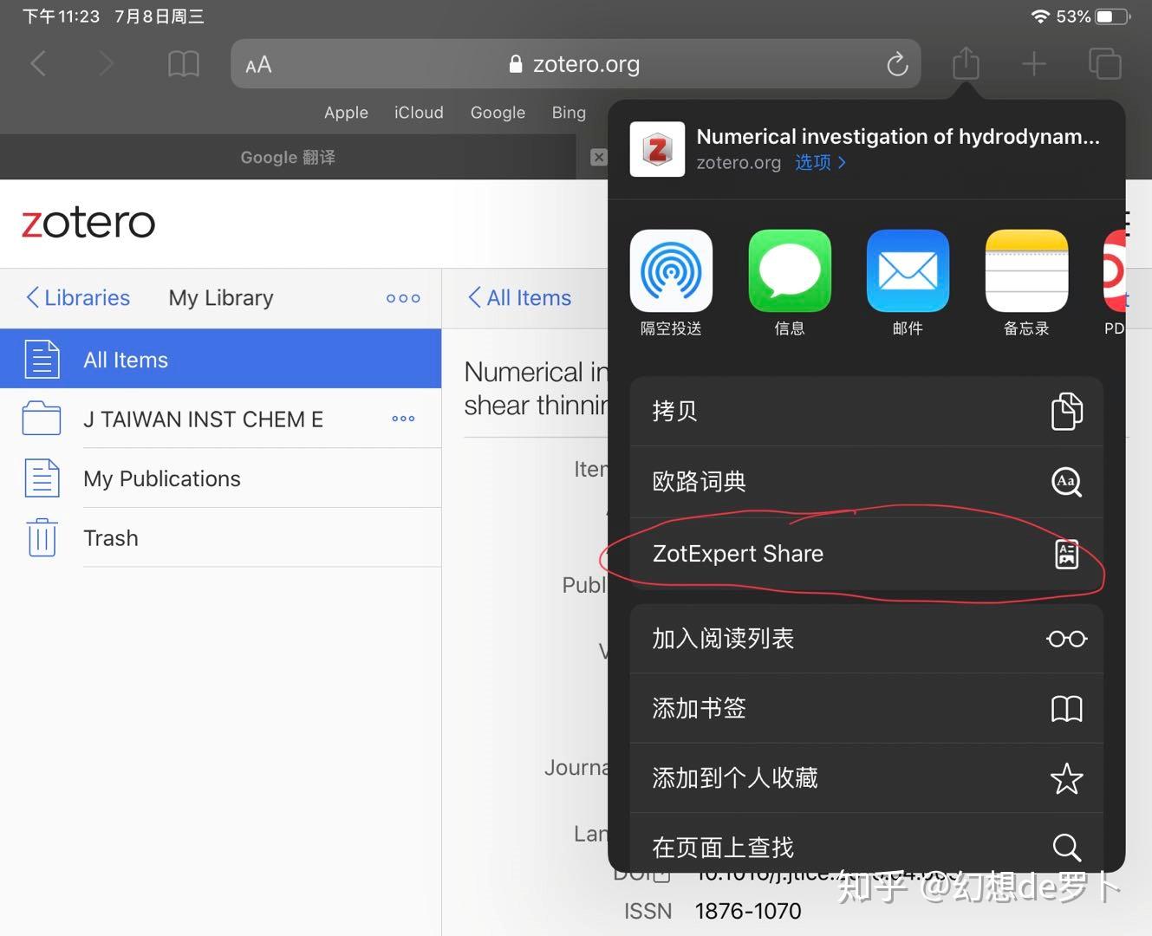Open the AA reader text-size menu
1152x936 pixels.
tap(258, 64)
